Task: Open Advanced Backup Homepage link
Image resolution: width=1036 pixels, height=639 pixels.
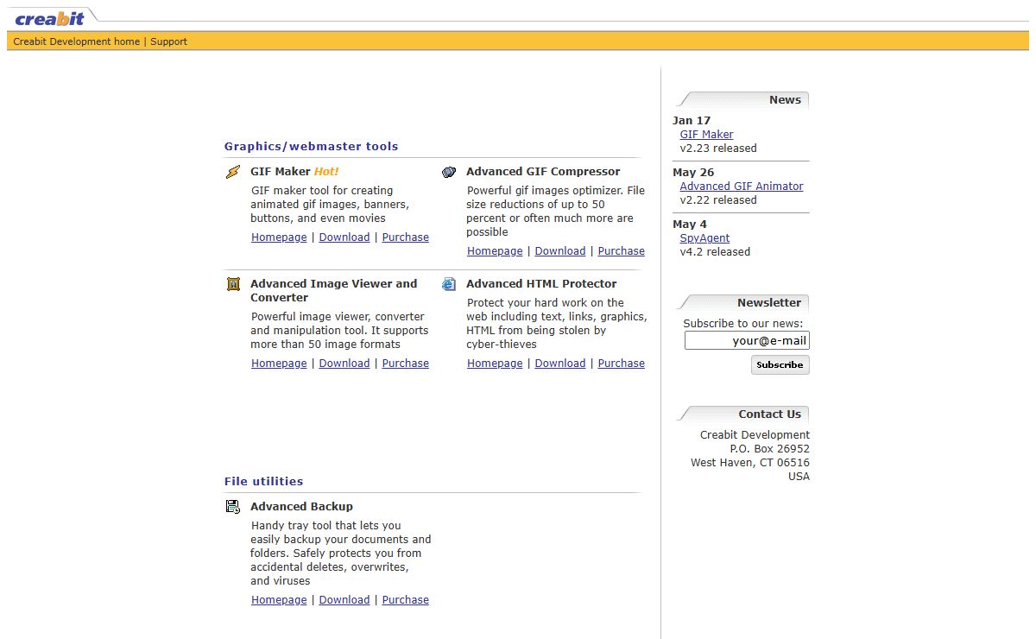Action: point(279,600)
